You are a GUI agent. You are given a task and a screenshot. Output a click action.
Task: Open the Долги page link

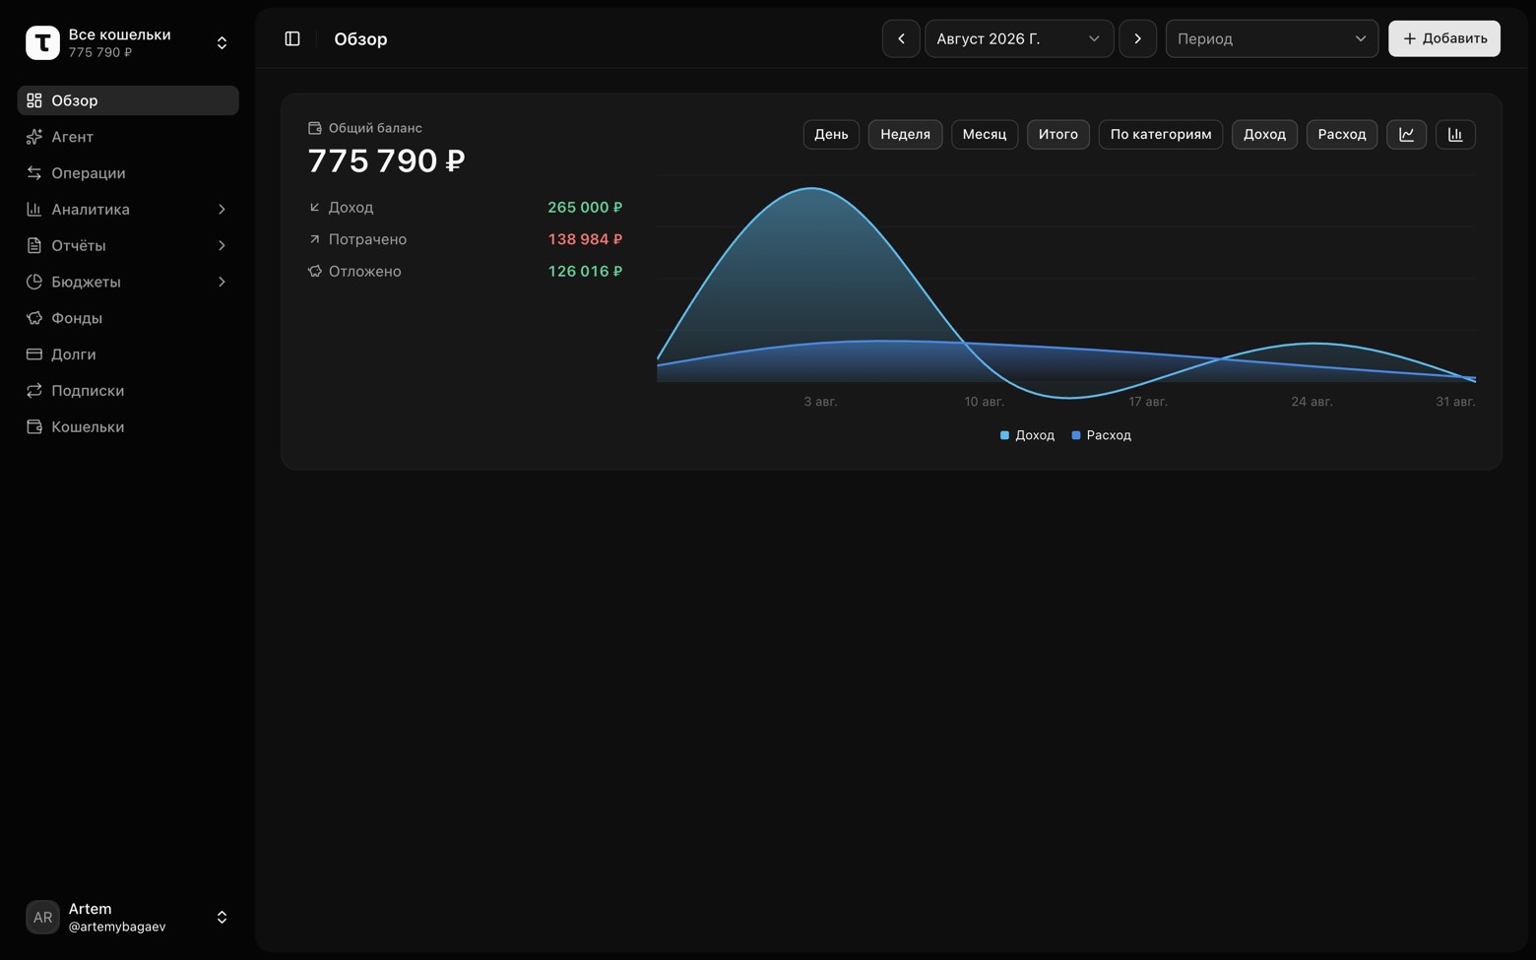point(128,354)
